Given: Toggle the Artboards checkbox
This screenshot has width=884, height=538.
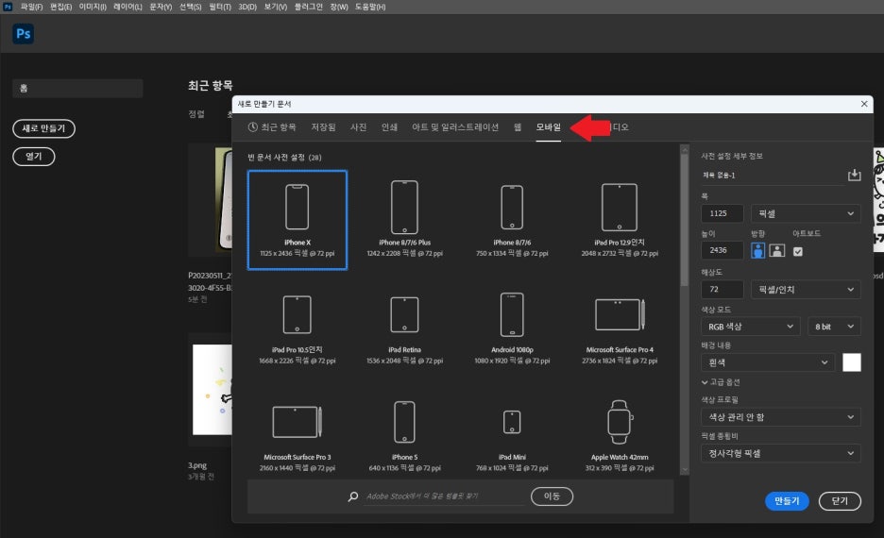Looking at the screenshot, I should pos(798,251).
